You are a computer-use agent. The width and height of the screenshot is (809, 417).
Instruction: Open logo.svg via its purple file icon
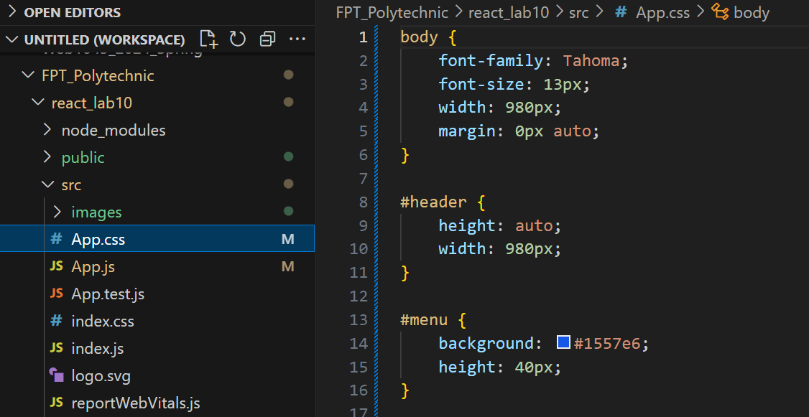56,375
